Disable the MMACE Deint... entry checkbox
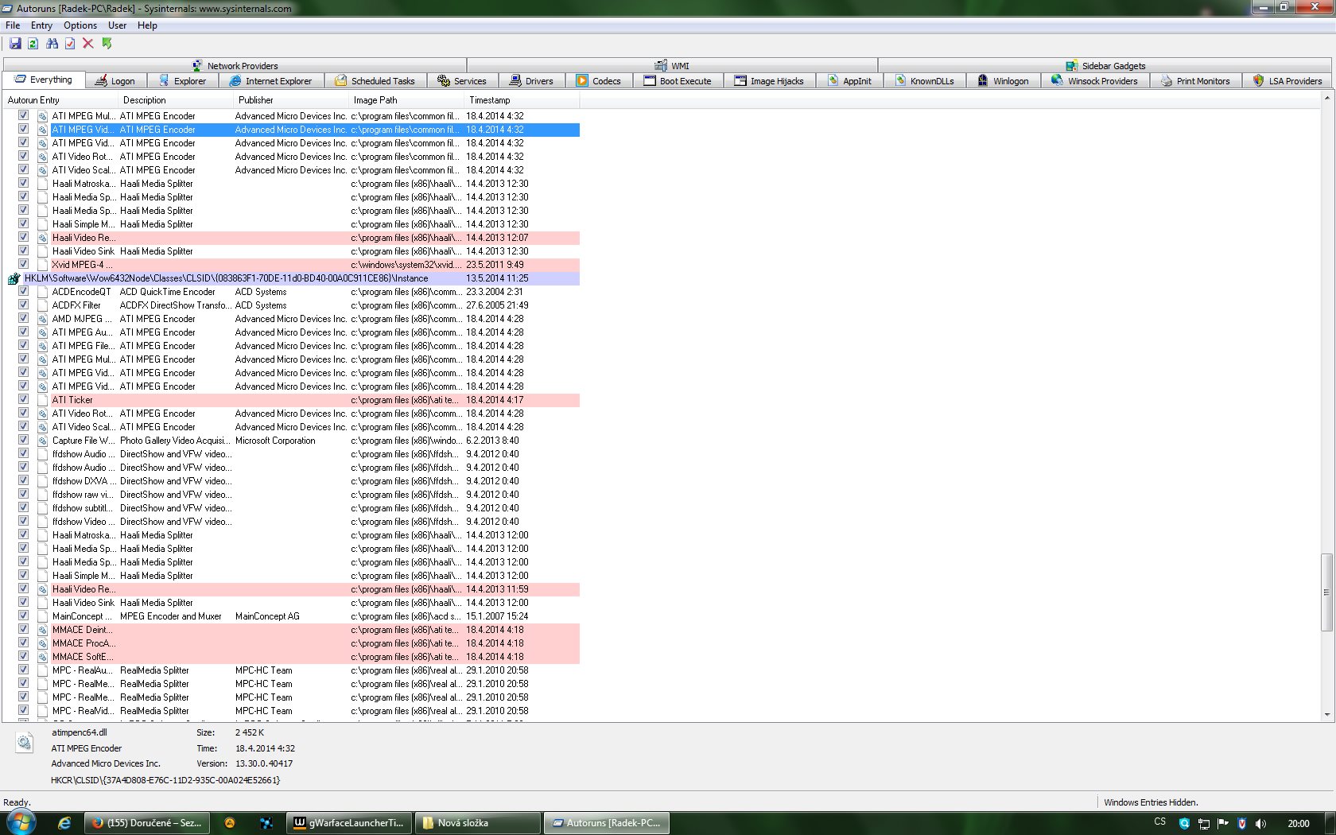Viewport: 1336px width, 835px height. point(24,629)
